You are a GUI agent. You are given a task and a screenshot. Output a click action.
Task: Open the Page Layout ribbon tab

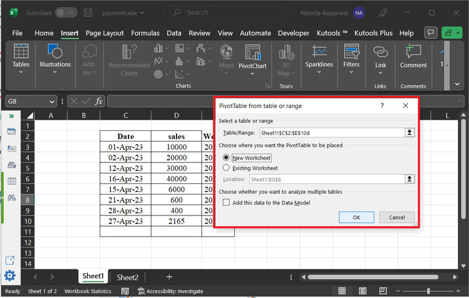pos(104,33)
